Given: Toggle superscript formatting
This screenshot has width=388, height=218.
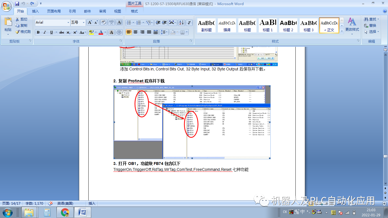Looking at the screenshot, I should point(75,32).
